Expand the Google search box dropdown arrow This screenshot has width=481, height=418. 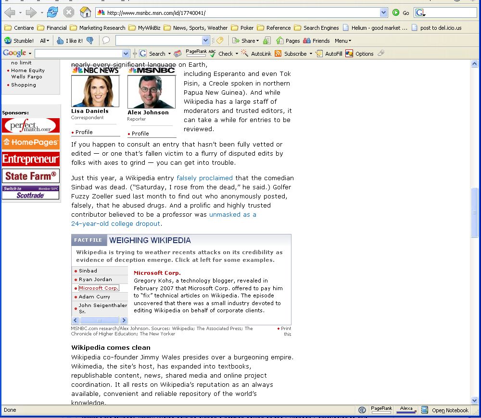click(x=126, y=54)
